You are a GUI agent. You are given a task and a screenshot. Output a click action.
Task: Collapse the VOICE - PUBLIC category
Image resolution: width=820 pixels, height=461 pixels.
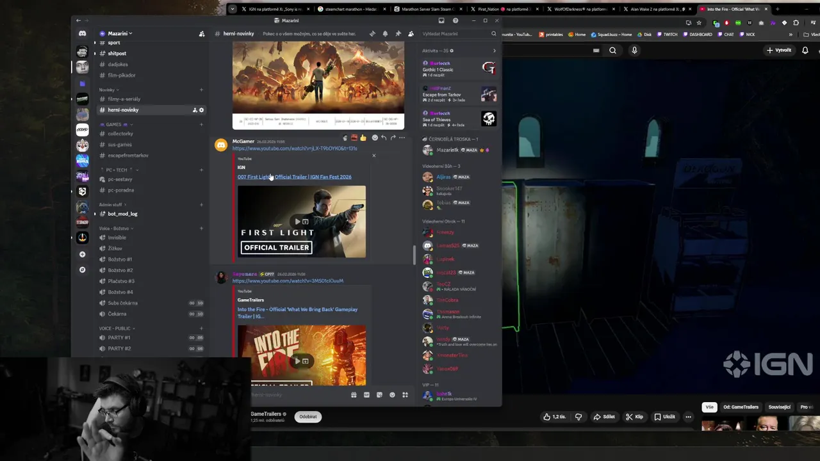[117, 328]
